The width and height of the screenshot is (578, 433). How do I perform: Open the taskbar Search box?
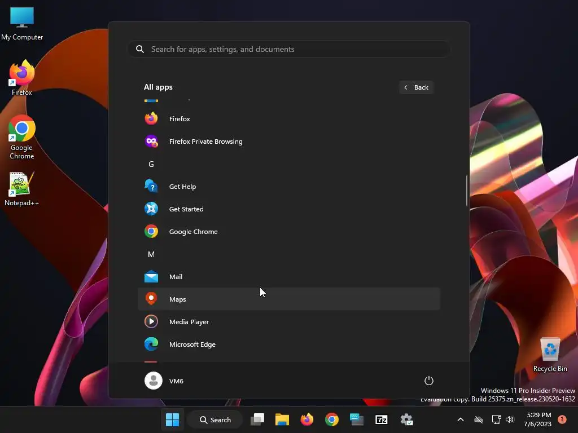tap(215, 419)
